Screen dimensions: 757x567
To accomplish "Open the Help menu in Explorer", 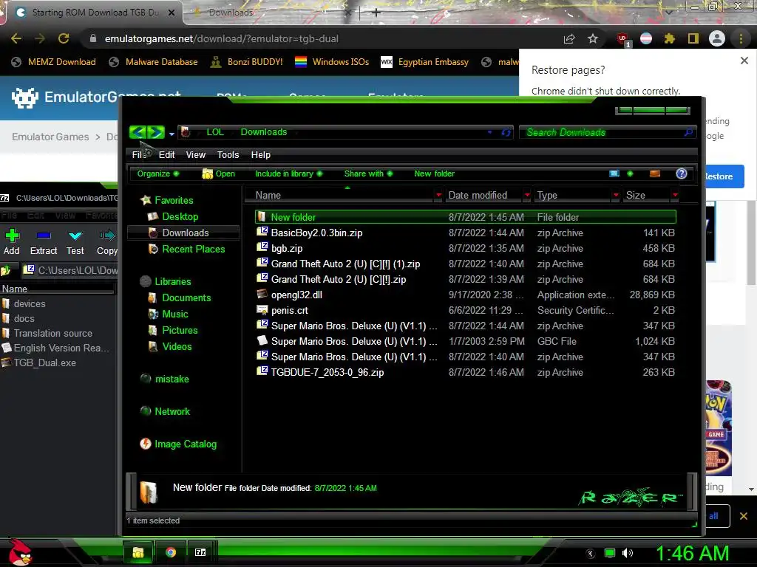I will coord(261,155).
